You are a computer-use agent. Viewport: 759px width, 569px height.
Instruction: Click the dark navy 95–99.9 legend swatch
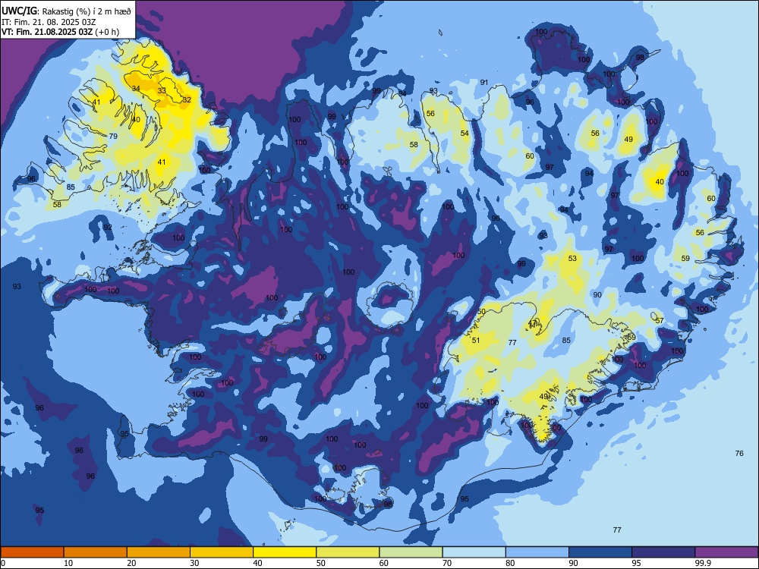pyautogui.click(x=663, y=552)
